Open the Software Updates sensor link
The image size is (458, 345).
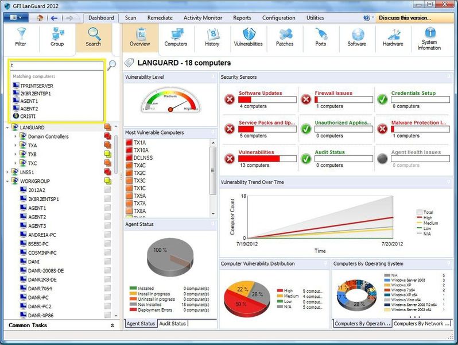coord(260,93)
